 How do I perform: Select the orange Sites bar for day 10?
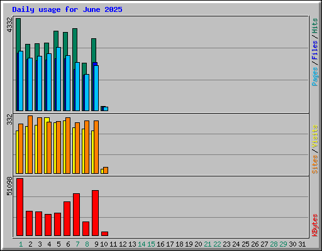tap(106, 170)
